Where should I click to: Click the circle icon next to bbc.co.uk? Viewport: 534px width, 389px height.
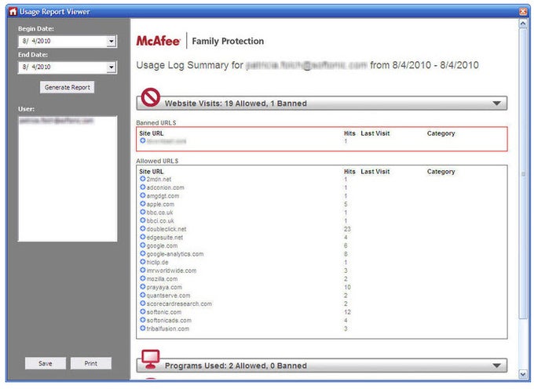[x=143, y=213]
